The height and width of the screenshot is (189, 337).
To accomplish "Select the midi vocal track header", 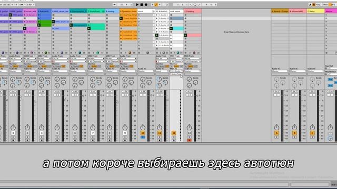I will pos(176,11).
